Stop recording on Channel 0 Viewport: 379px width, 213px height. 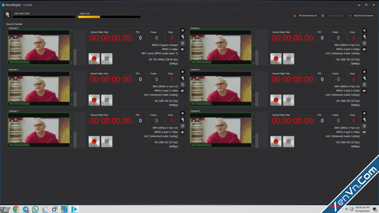tap(107, 59)
